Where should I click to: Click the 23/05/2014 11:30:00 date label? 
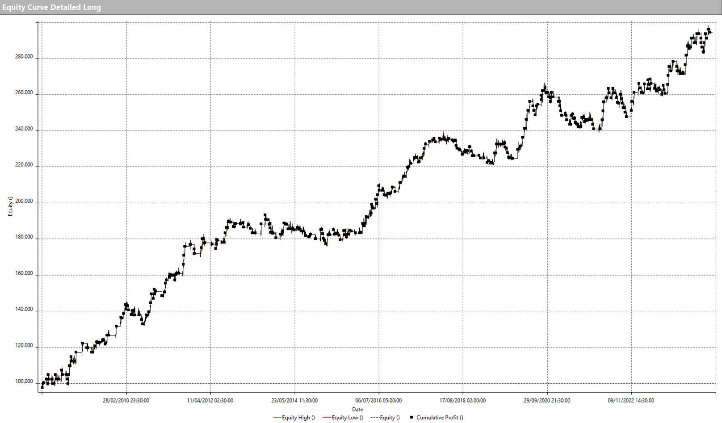294,401
